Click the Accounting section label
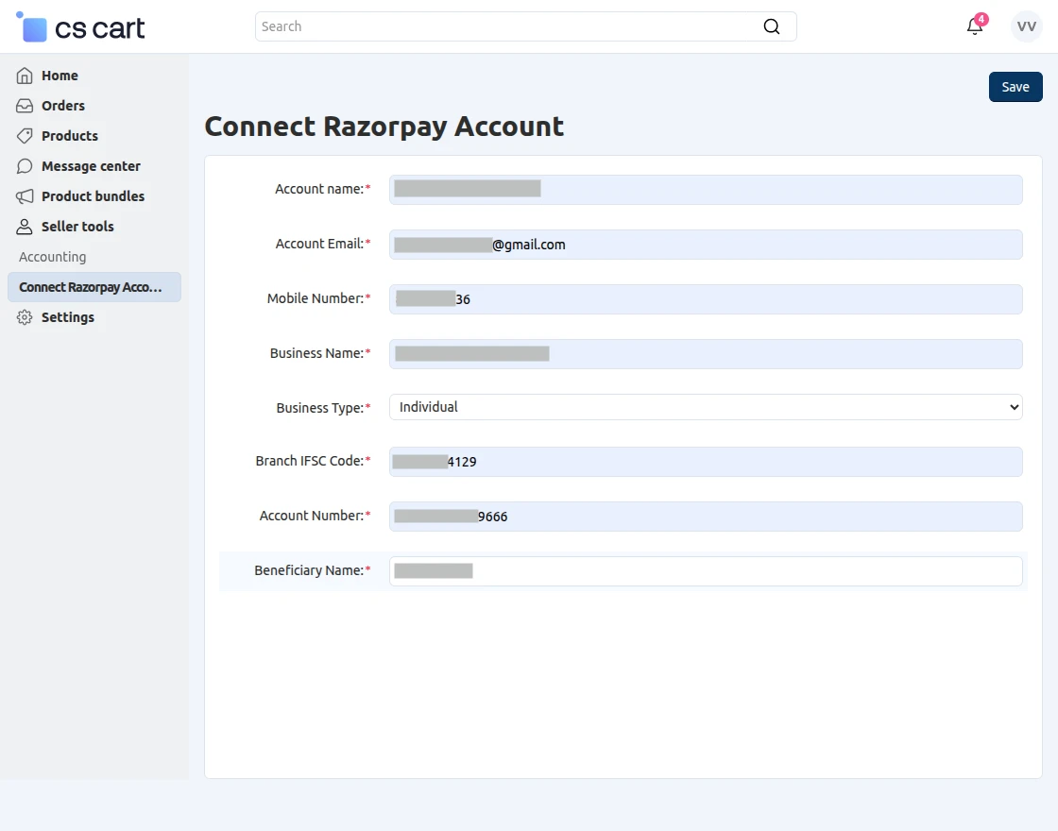Image resolution: width=1058 pixels, height=831 pixels. pyautogui.click(x=52, y=256)
